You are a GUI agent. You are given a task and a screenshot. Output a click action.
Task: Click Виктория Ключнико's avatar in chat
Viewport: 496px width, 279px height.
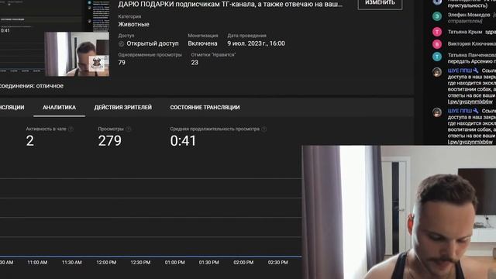tap(437, 44)
